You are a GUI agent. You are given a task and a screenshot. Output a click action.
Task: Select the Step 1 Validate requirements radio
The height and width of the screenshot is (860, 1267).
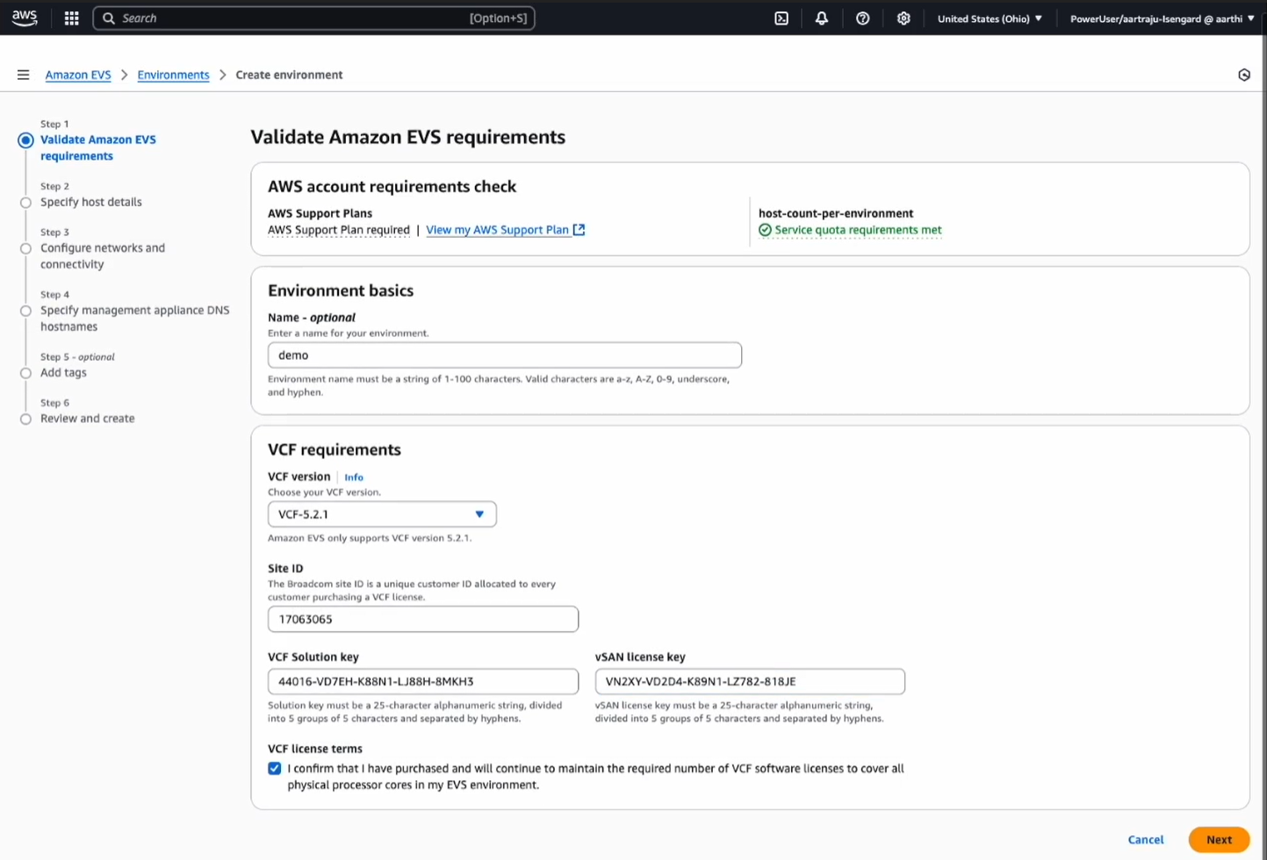click(x=25, y=140)
